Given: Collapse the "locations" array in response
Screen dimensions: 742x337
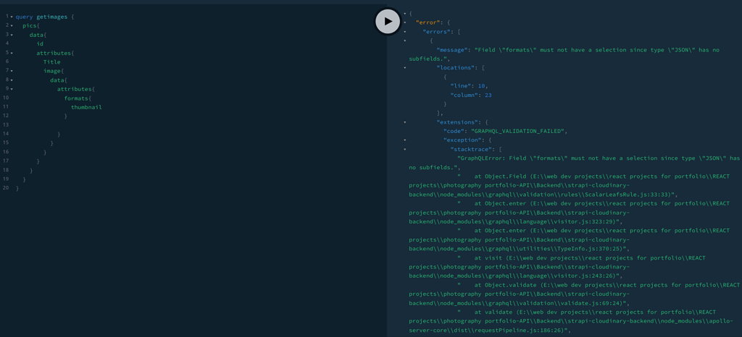Looking at the screenshot, I should coord(405,68).
